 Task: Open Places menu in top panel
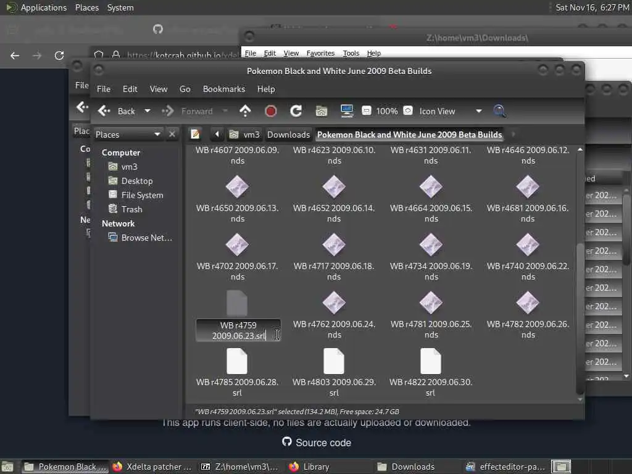click(x=86, y=7)
